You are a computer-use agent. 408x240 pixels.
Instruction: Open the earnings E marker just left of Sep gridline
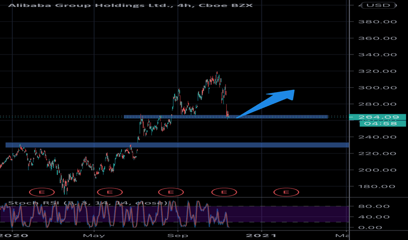pyautogui.click(x=171, y=192)
